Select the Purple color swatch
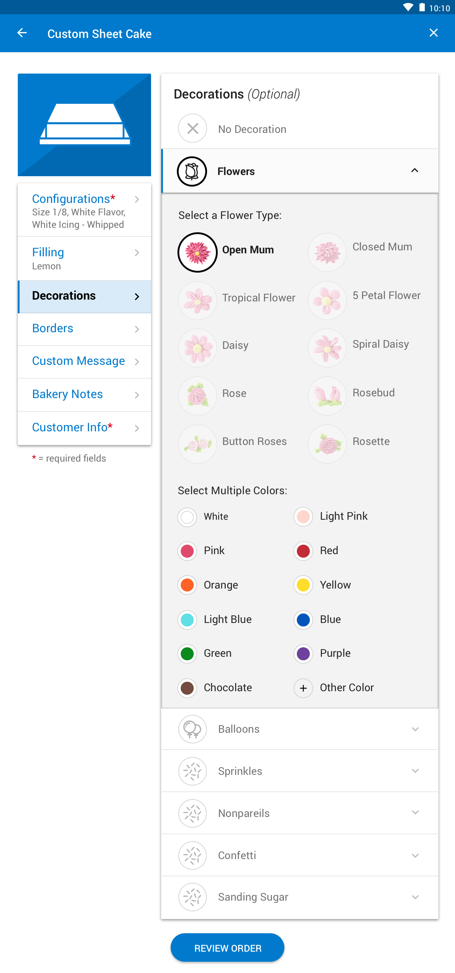This screenshot has height=973, width=455. point(303,654)
